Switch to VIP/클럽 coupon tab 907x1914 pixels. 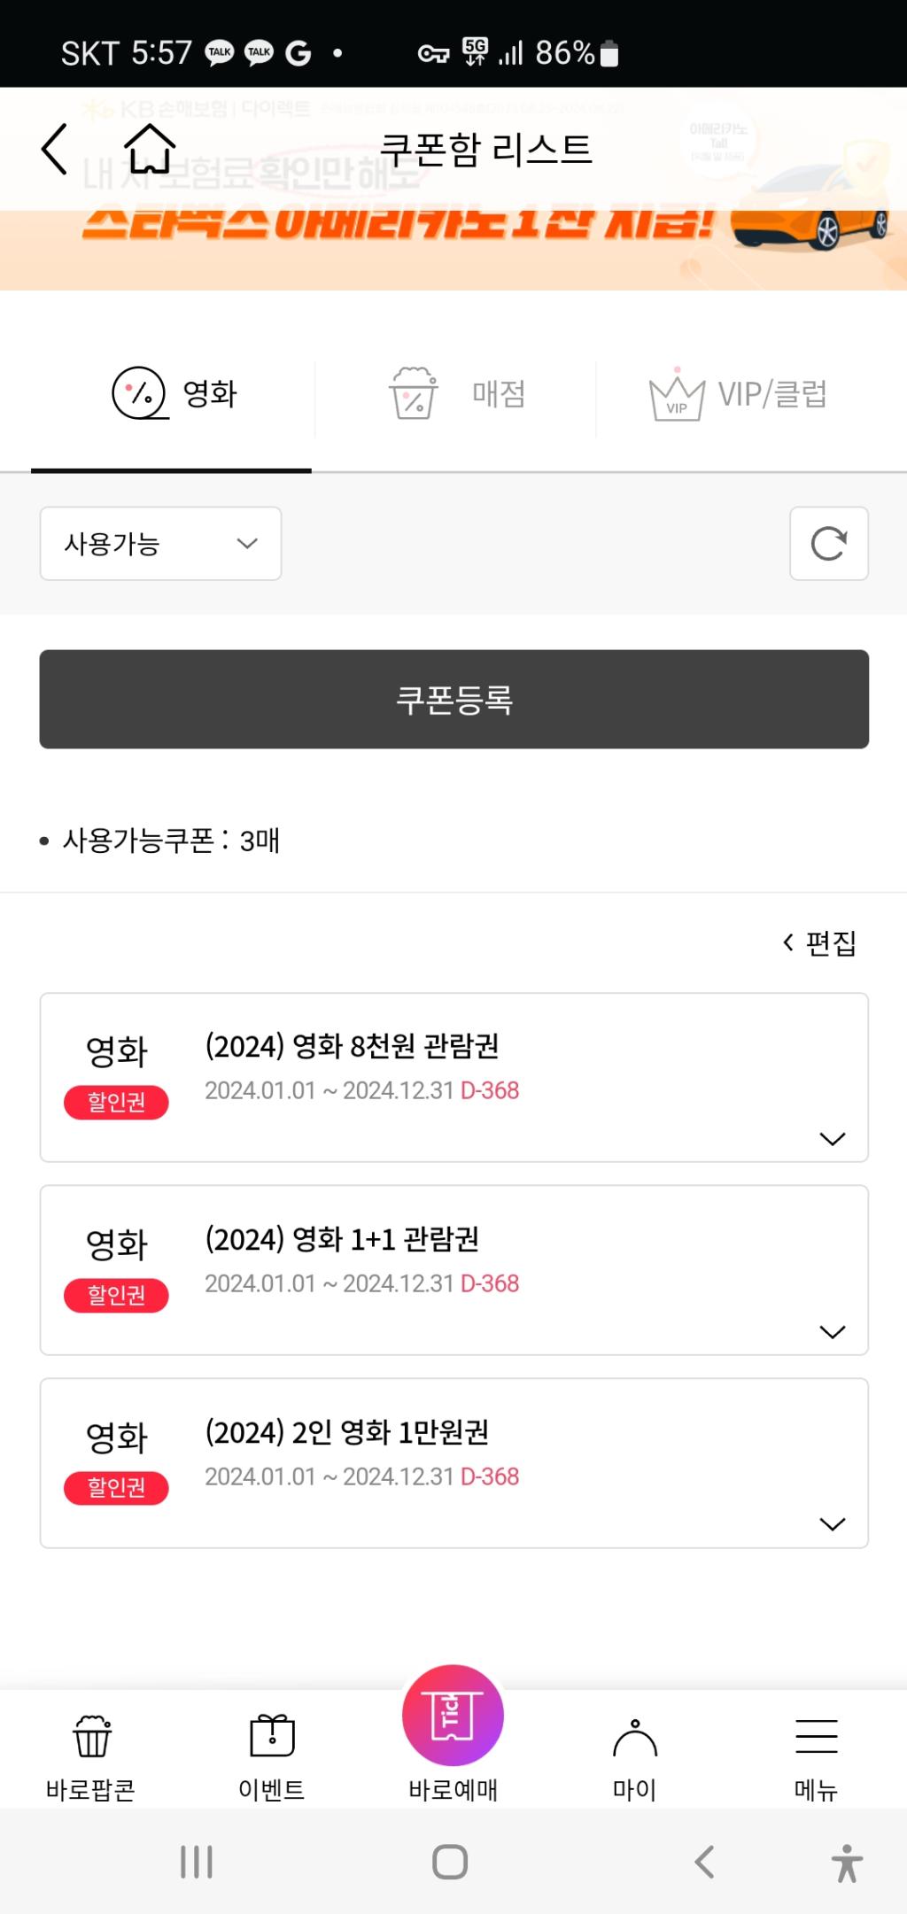[740, 394]
